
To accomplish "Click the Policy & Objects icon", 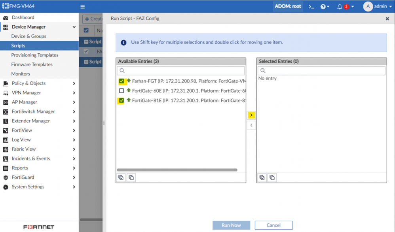I will [6, 83].
